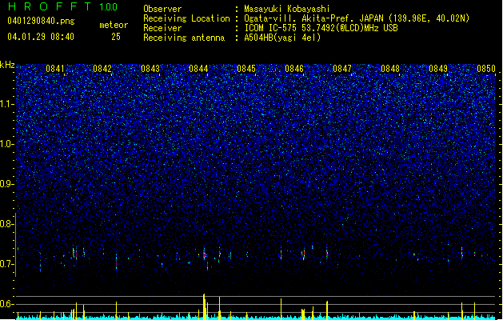The height and width of the screenshot is (320, 503).
Task: Click the HROFFT 1.0.0 title text
Action: [x=63, y=6]
